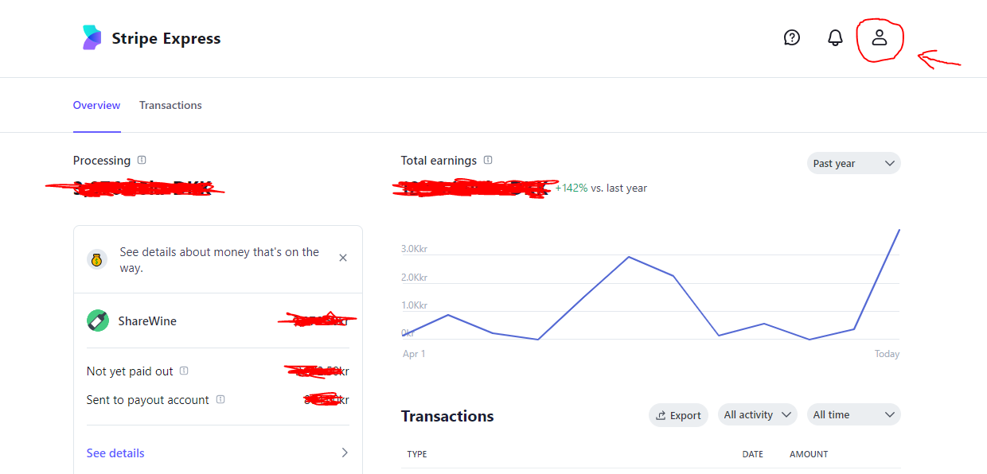Open the Past year period dropdown
This screenshot has height=474, width=987.
click(x=853, y=163)
